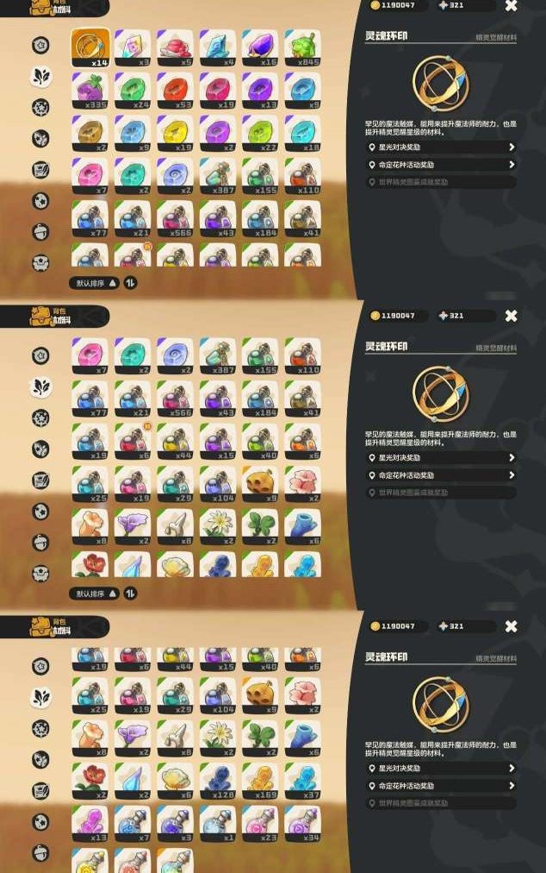Open the 默认排序 sort dropdown in the uppermost inventory
The image size is (546, 873).
(95, 283)
